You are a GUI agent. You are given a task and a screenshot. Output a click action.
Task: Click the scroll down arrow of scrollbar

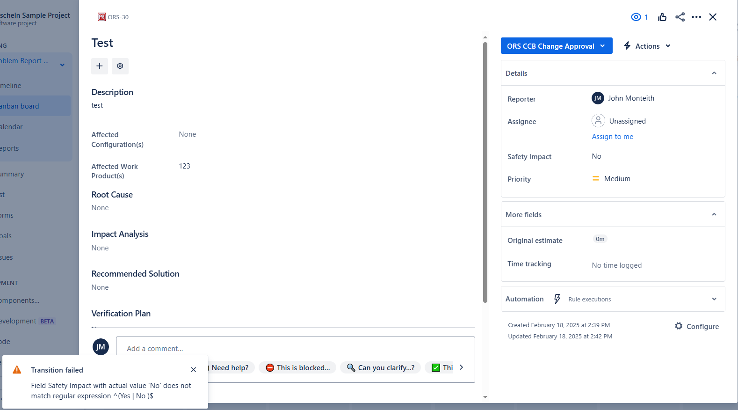485,397
